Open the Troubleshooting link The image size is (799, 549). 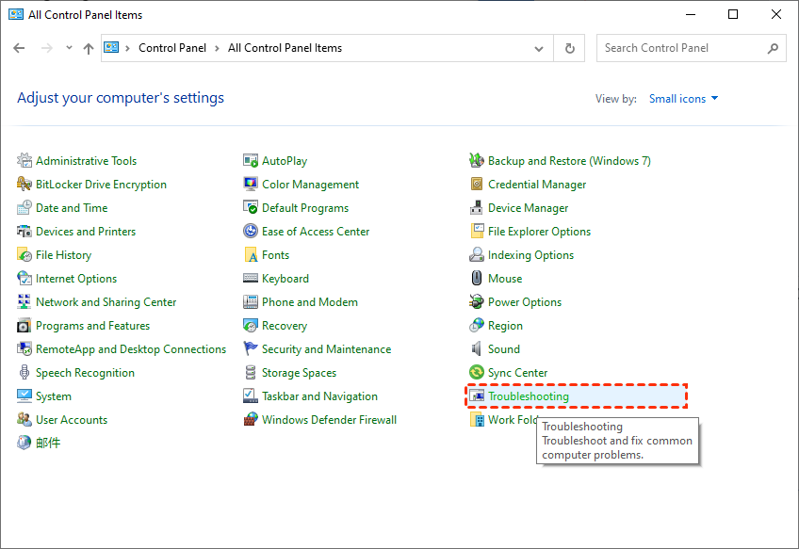coord(528,396)
